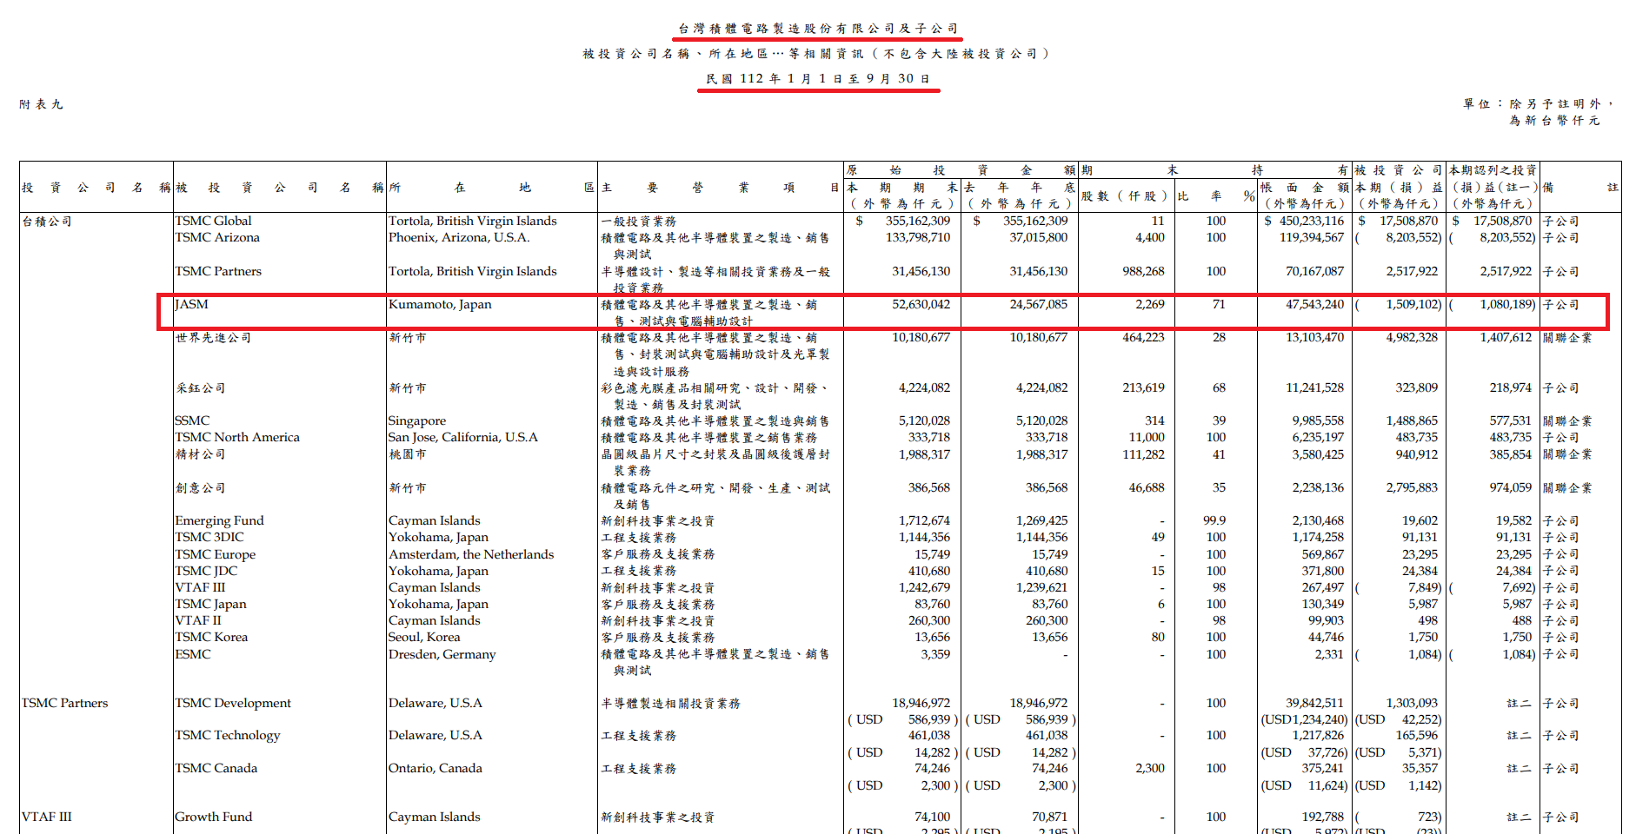Click the ESMC company name
The width and height of the screenshot is (1636, 834).
click(193, 654)
